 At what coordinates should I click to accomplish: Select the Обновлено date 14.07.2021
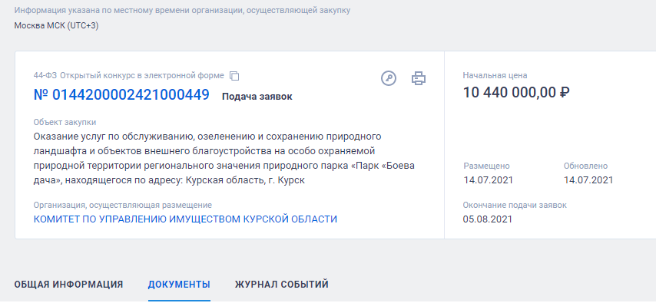coord(588,180)
